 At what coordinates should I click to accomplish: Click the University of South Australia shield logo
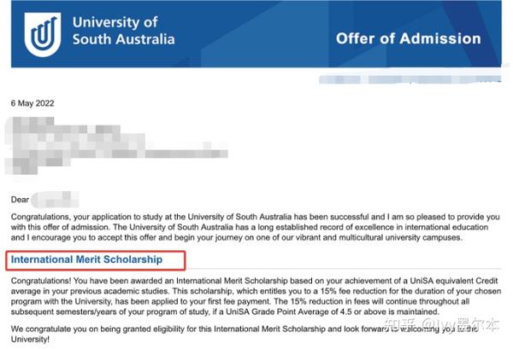tap(43, 34)
